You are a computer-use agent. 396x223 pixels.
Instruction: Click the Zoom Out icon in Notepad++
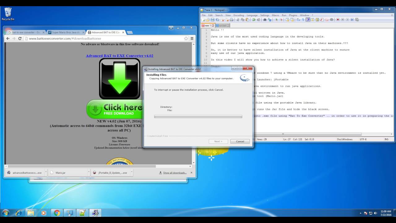281,20
